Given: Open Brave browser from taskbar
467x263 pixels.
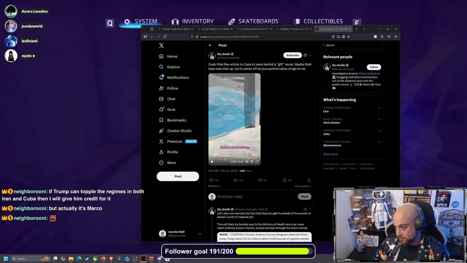Looking at the screenshot, I should point(111,259).
